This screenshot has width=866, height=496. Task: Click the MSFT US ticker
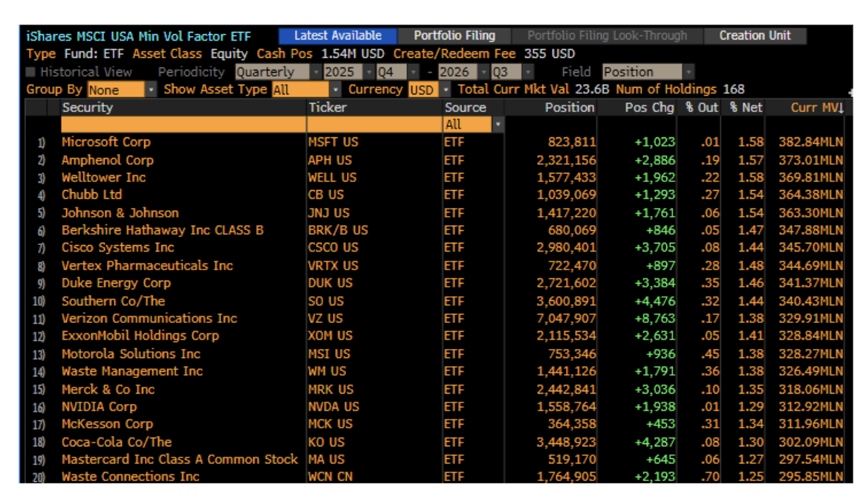(x=333, y=143)
